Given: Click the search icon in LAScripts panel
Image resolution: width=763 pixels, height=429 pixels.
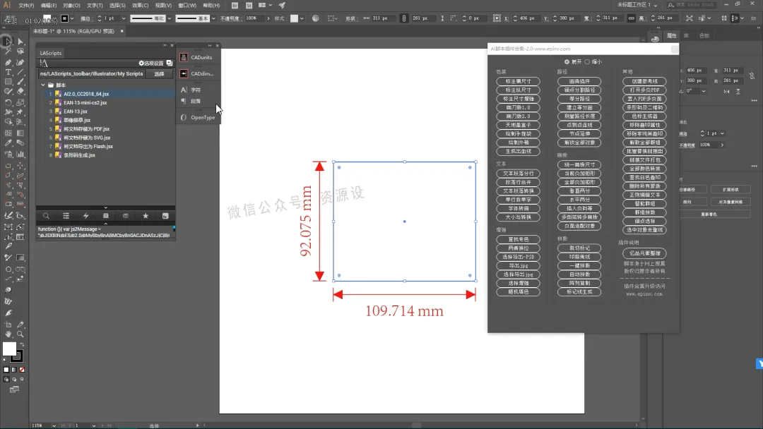Looking at the screenshot, I should pyautogui.click(x=46, y=216).
